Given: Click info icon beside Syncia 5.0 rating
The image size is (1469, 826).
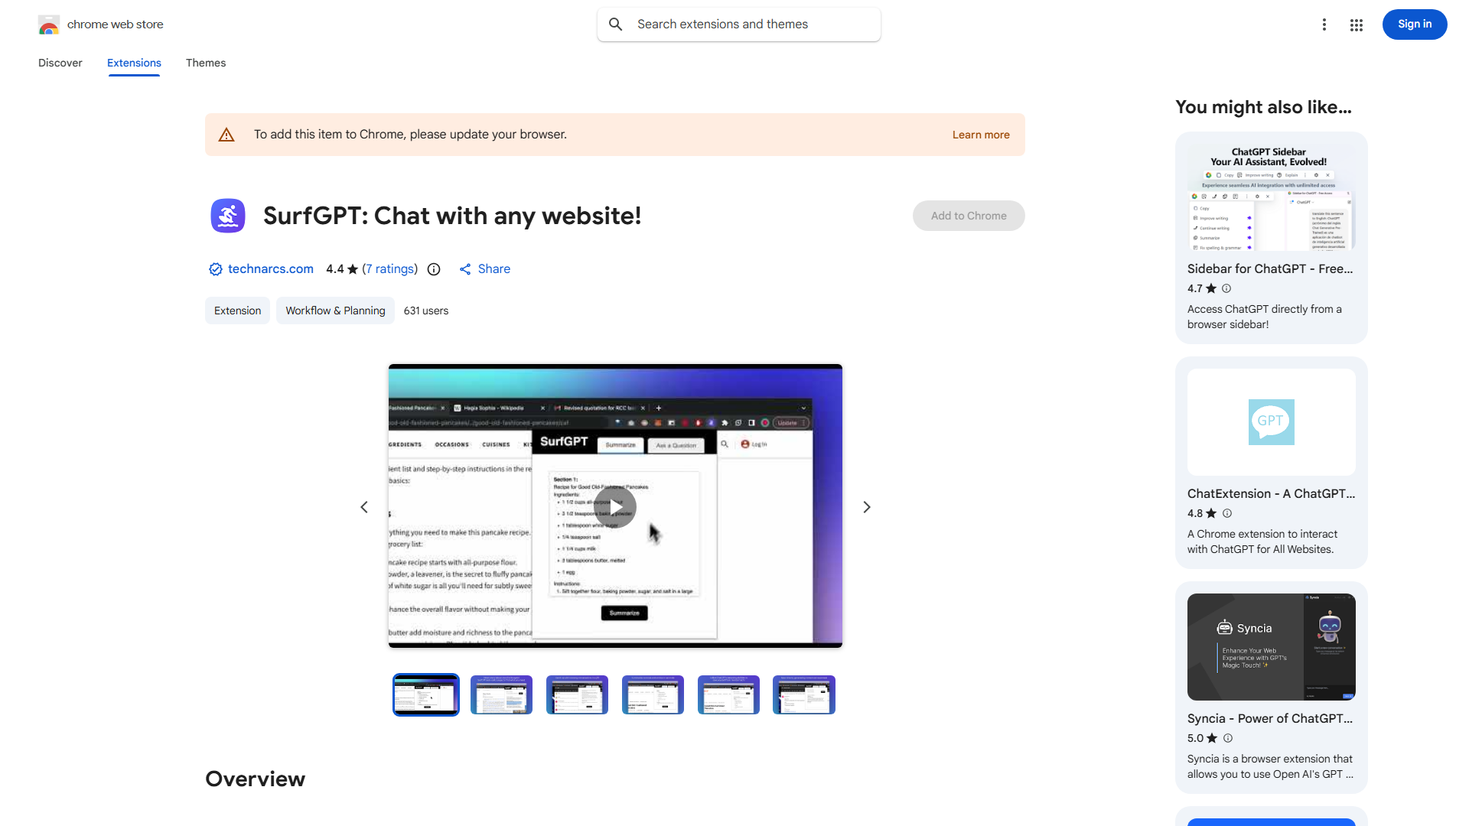Looking at the screenshot, I should pos(1228,738).
